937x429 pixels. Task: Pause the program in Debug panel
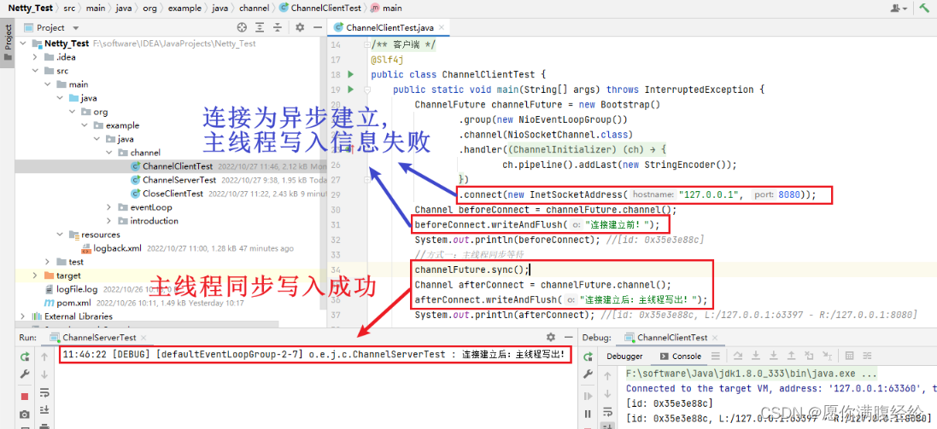[588, 414]
